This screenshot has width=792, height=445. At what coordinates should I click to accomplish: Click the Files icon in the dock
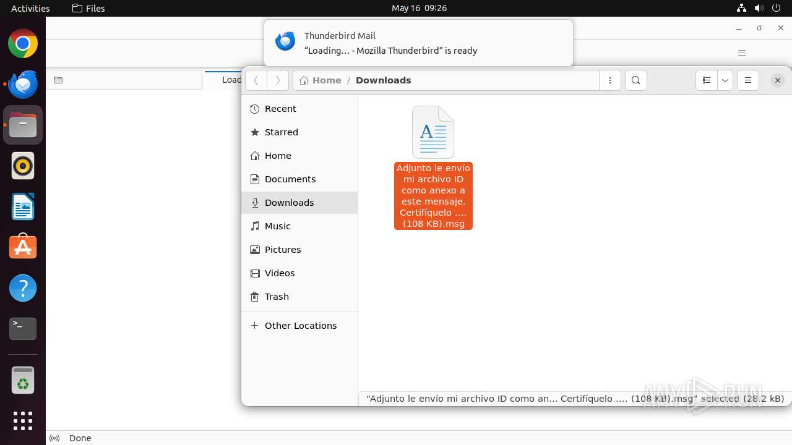[23, 125]
